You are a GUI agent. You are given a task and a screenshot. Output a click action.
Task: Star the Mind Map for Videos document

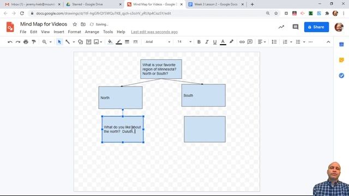[x=75, y=24]
